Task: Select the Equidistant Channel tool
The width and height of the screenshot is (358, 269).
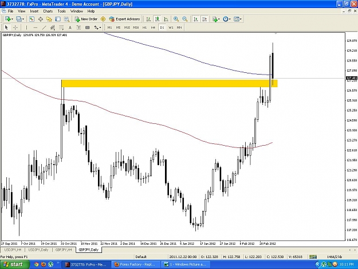Action: pos(53,28)
